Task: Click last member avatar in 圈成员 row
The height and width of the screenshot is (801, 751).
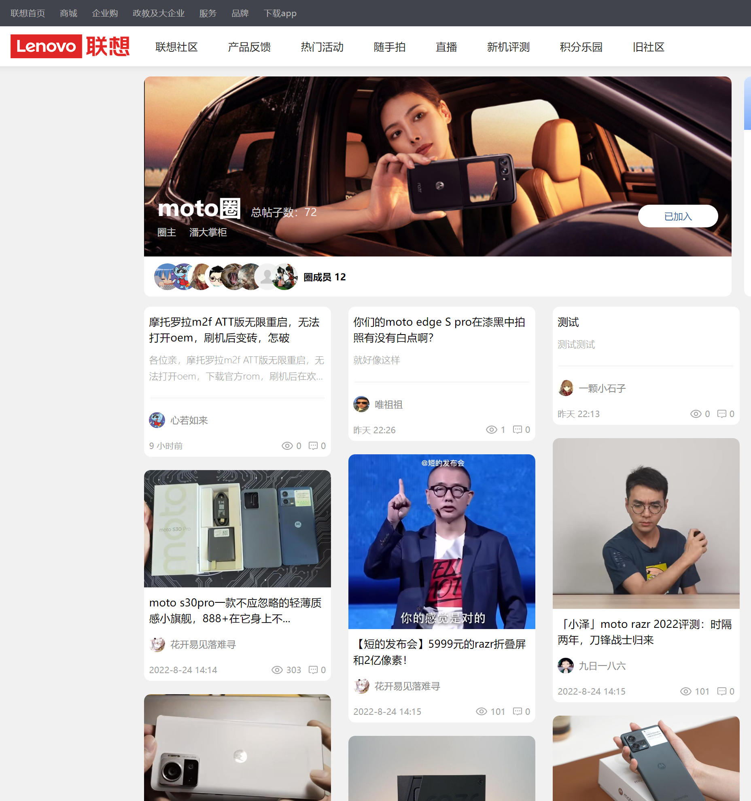Action: click(285, 277)
